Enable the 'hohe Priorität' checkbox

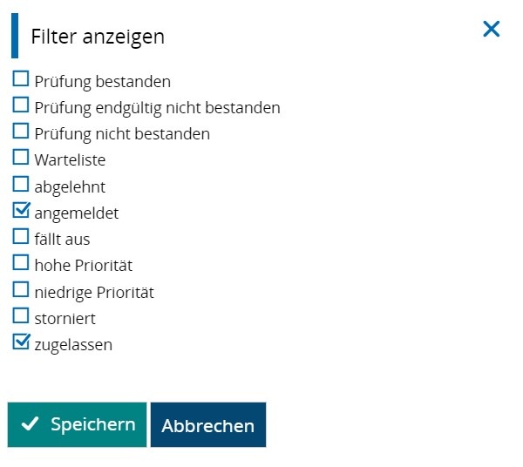(20, 262)
